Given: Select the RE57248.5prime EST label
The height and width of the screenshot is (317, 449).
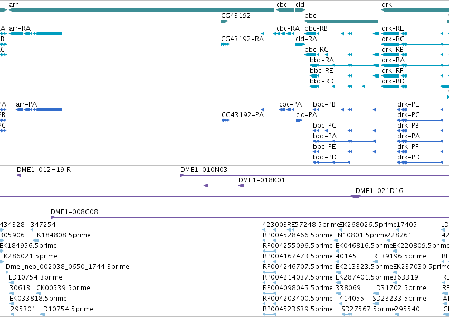Looking at the screenshot, I should pos(313,225).
